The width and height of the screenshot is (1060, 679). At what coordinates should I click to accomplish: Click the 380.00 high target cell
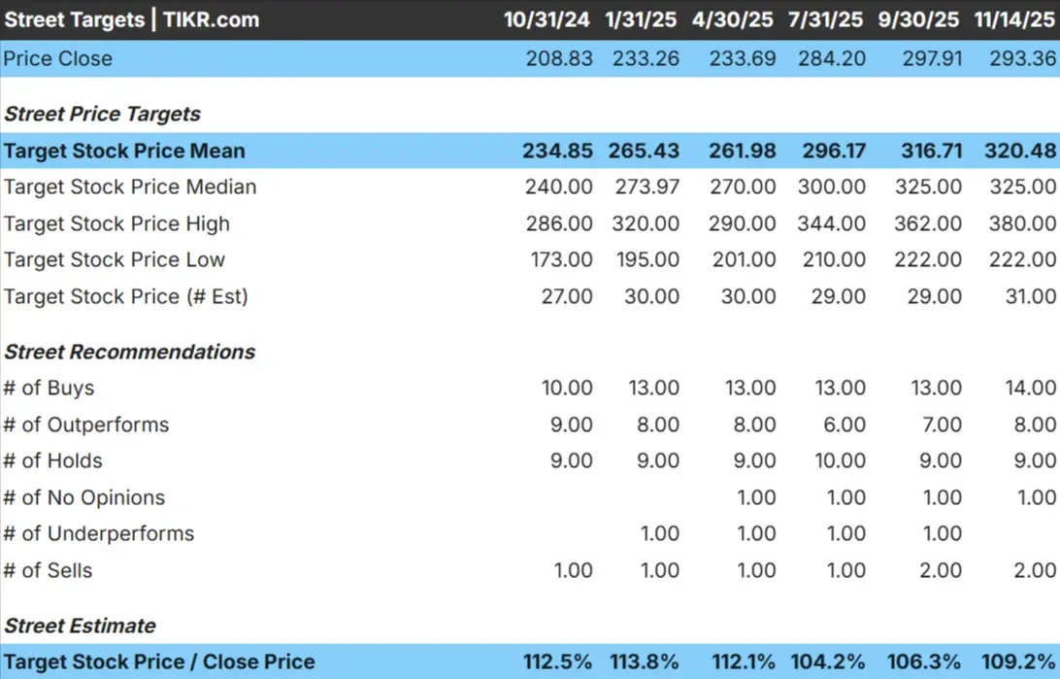point(1020,223)
